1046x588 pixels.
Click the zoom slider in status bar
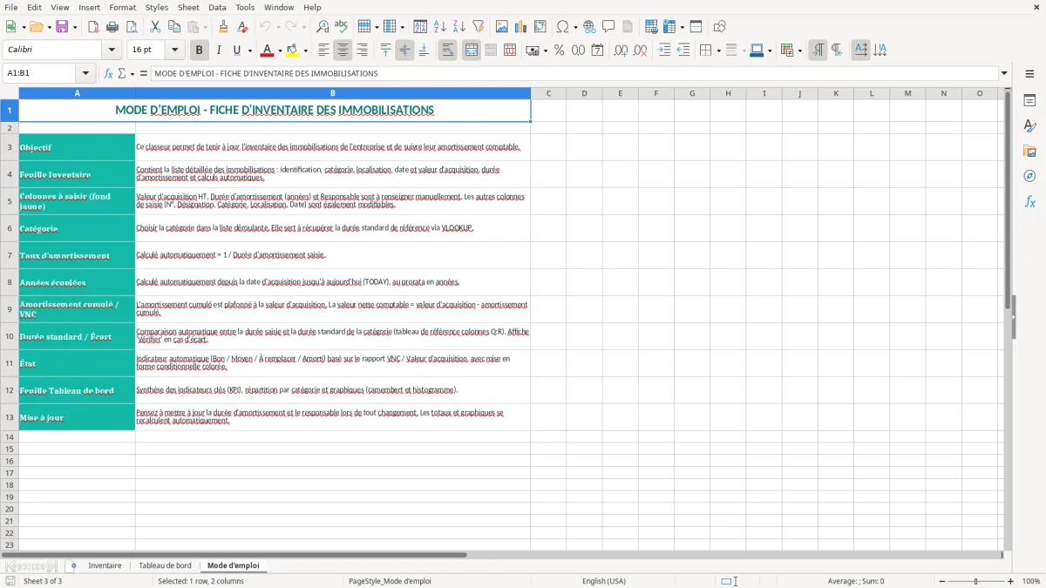click(975, 581)
